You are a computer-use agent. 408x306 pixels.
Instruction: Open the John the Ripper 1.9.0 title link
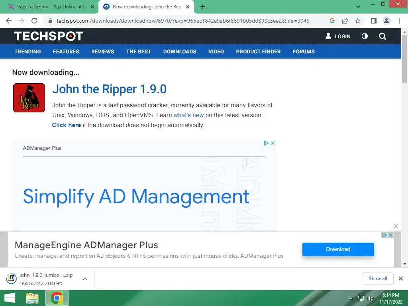[109, 89]
